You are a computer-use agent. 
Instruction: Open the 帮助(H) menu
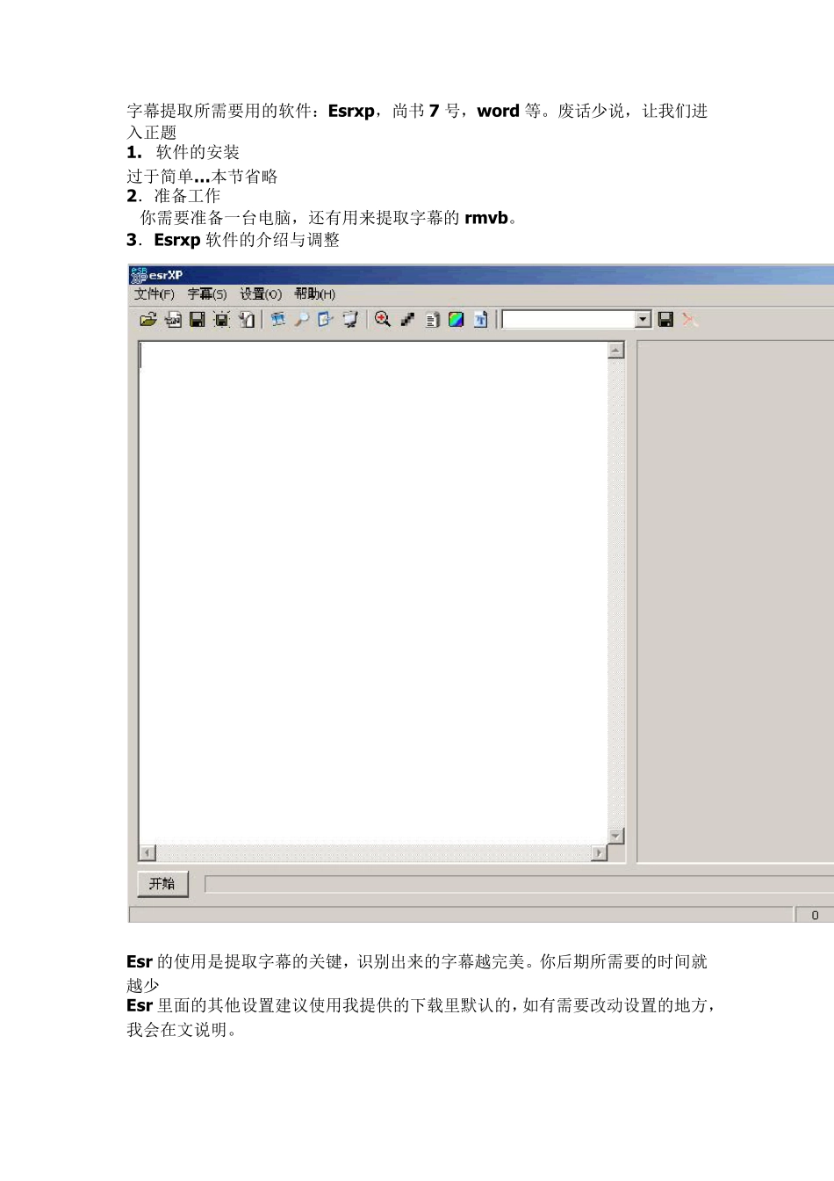[315, 294]
